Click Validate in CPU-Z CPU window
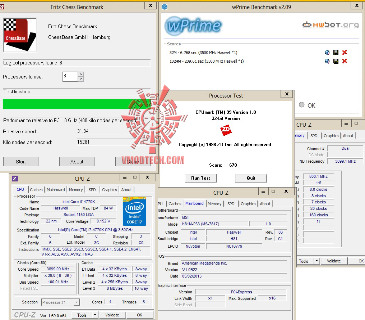The height and width of the screenshot is (320, 365). [112, 315]
